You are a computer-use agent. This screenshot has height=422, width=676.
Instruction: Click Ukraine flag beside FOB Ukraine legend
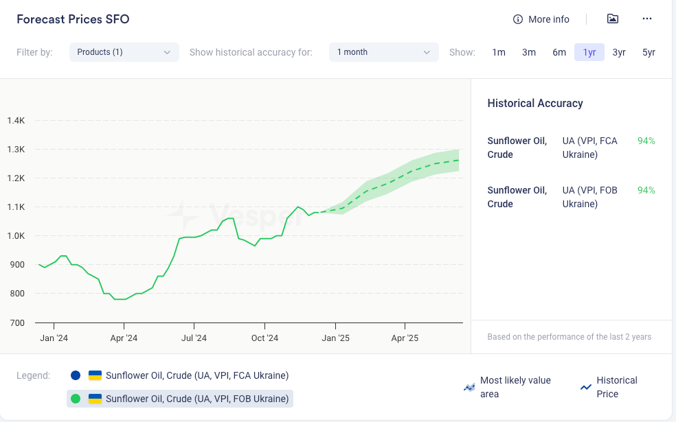95,399
